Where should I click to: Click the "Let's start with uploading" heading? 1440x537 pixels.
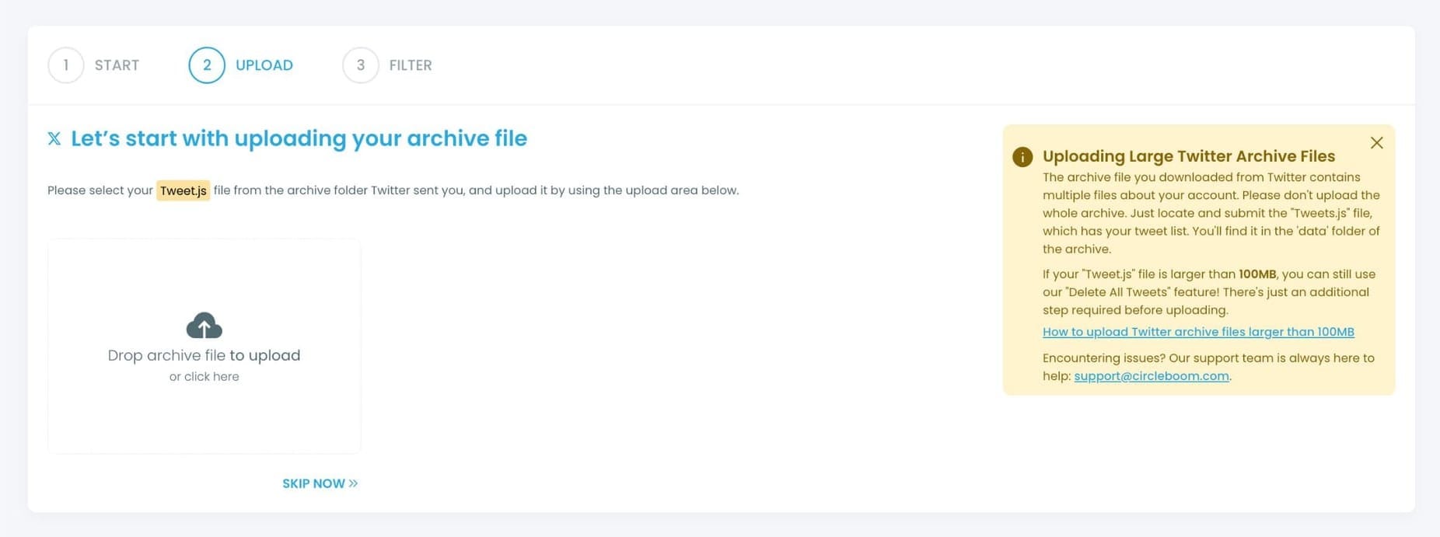click(x=299, y=138)
